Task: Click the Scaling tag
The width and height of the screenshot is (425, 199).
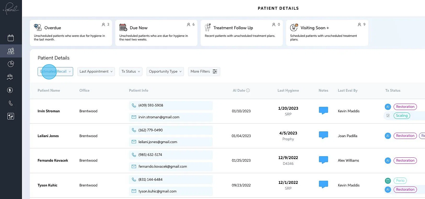Action: point(402,116)
